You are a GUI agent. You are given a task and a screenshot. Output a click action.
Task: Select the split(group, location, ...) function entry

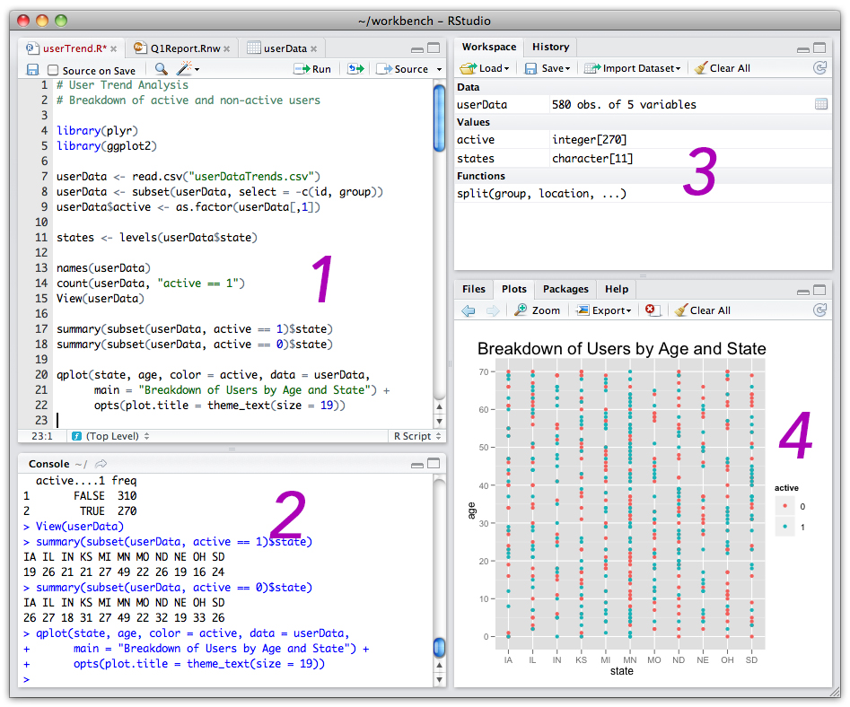(541, 194)
